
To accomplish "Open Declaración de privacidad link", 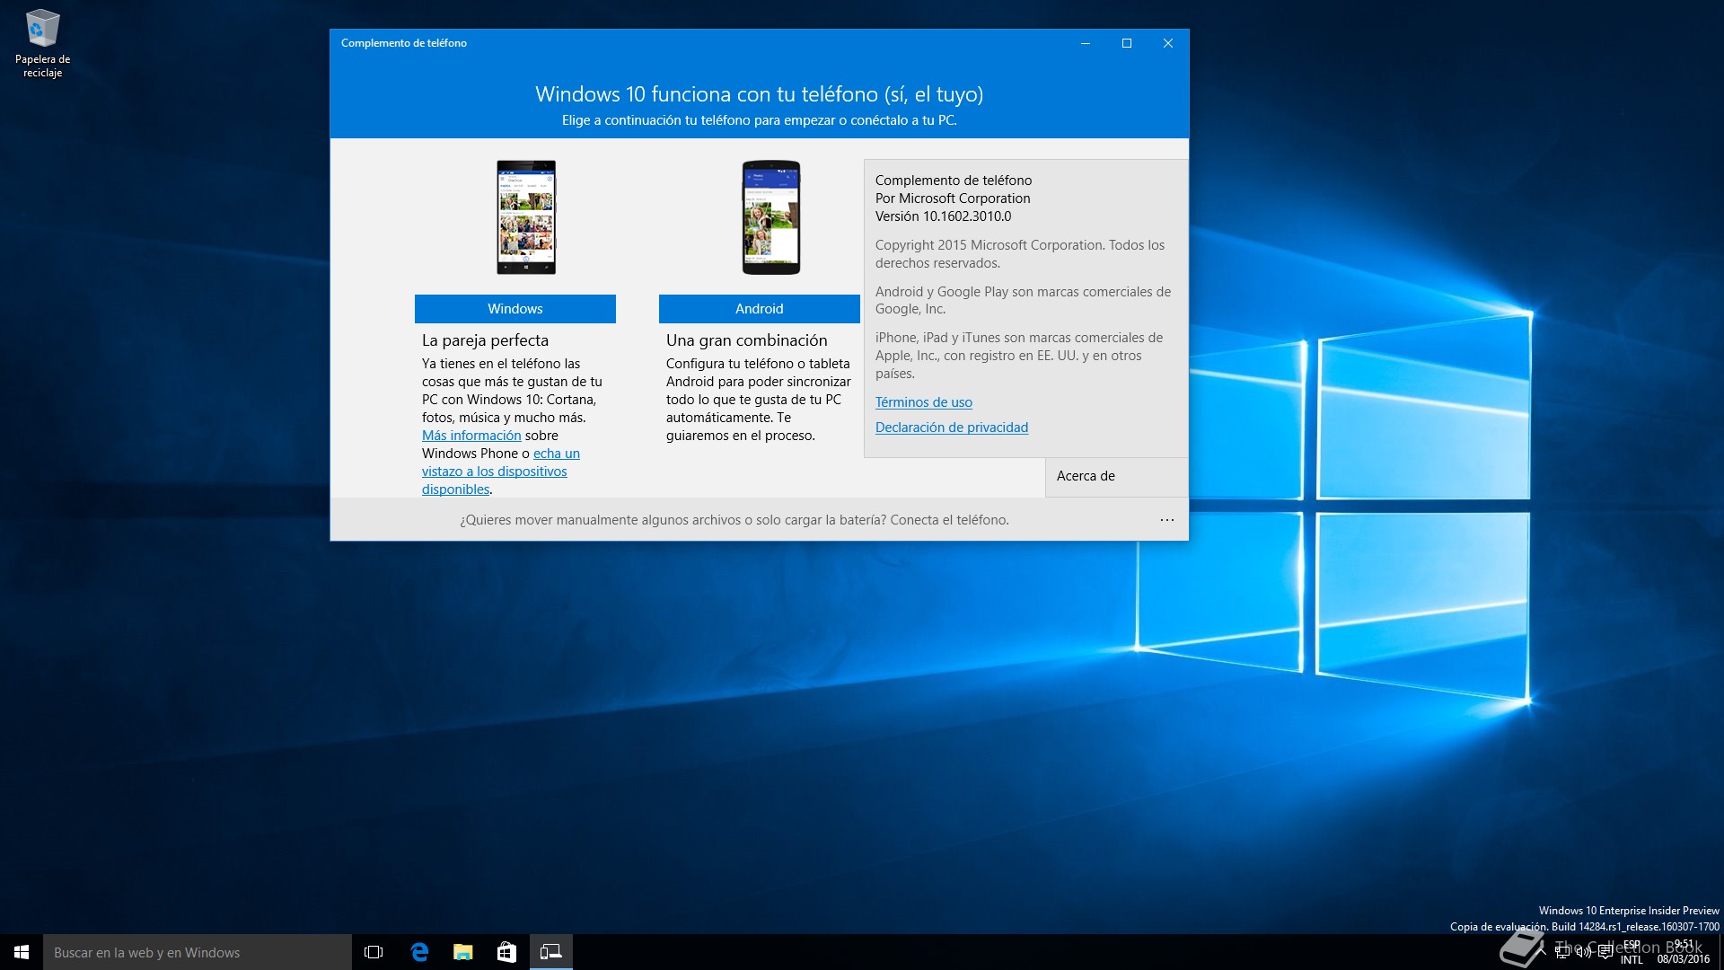I will click(952, 428).
